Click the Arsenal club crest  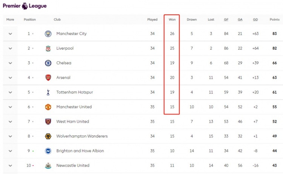pyautogui.click(x=48, y=78)
